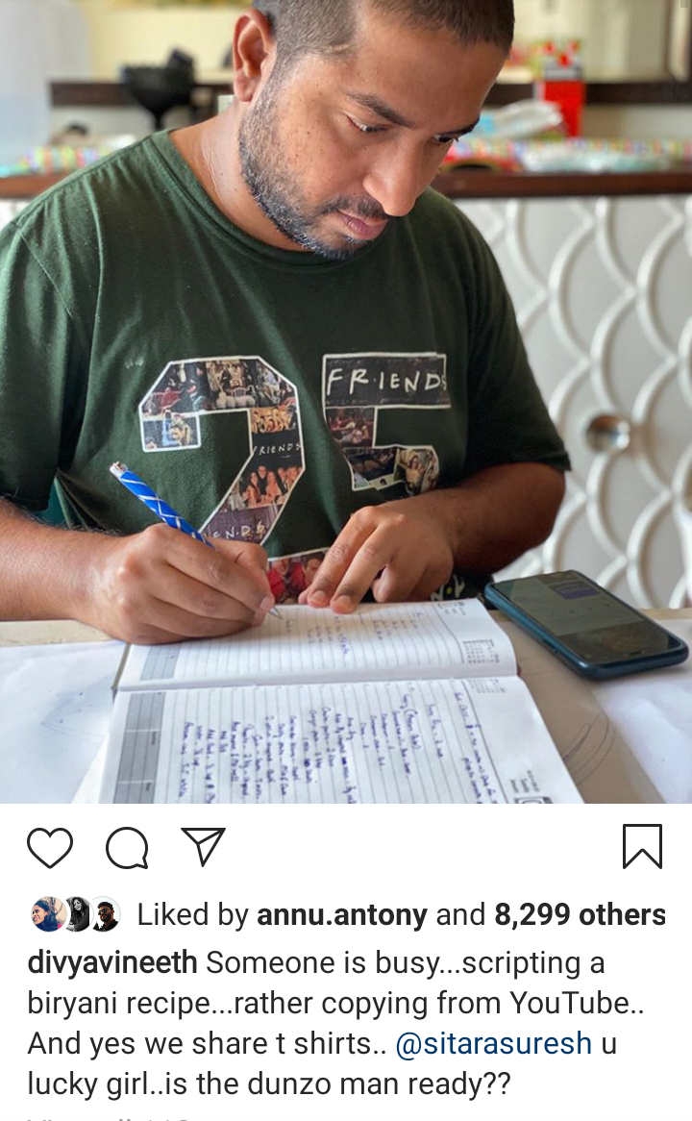Click the round cabinet knob in photo
Screen dimensions: 692x1121
(606, 434)
